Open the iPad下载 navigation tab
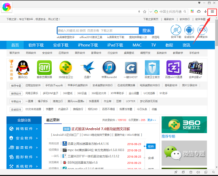 coord(115,45)
